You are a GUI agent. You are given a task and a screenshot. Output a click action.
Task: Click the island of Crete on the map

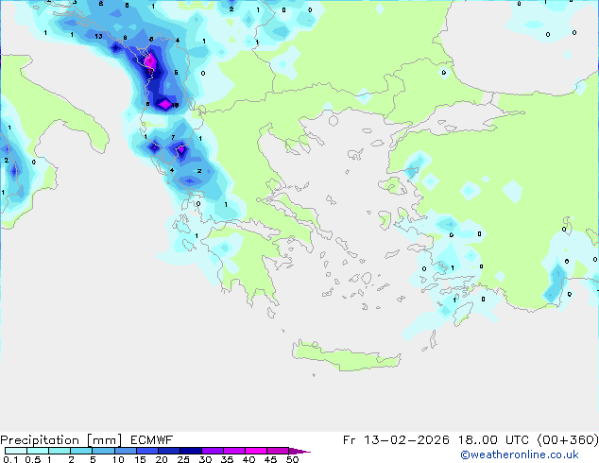click(x=346, y=355)
